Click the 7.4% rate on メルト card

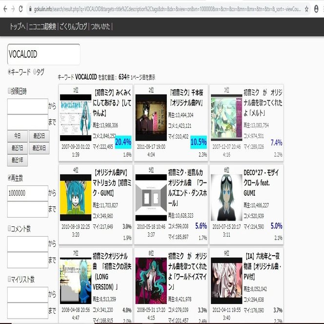[x=277, y=142]
